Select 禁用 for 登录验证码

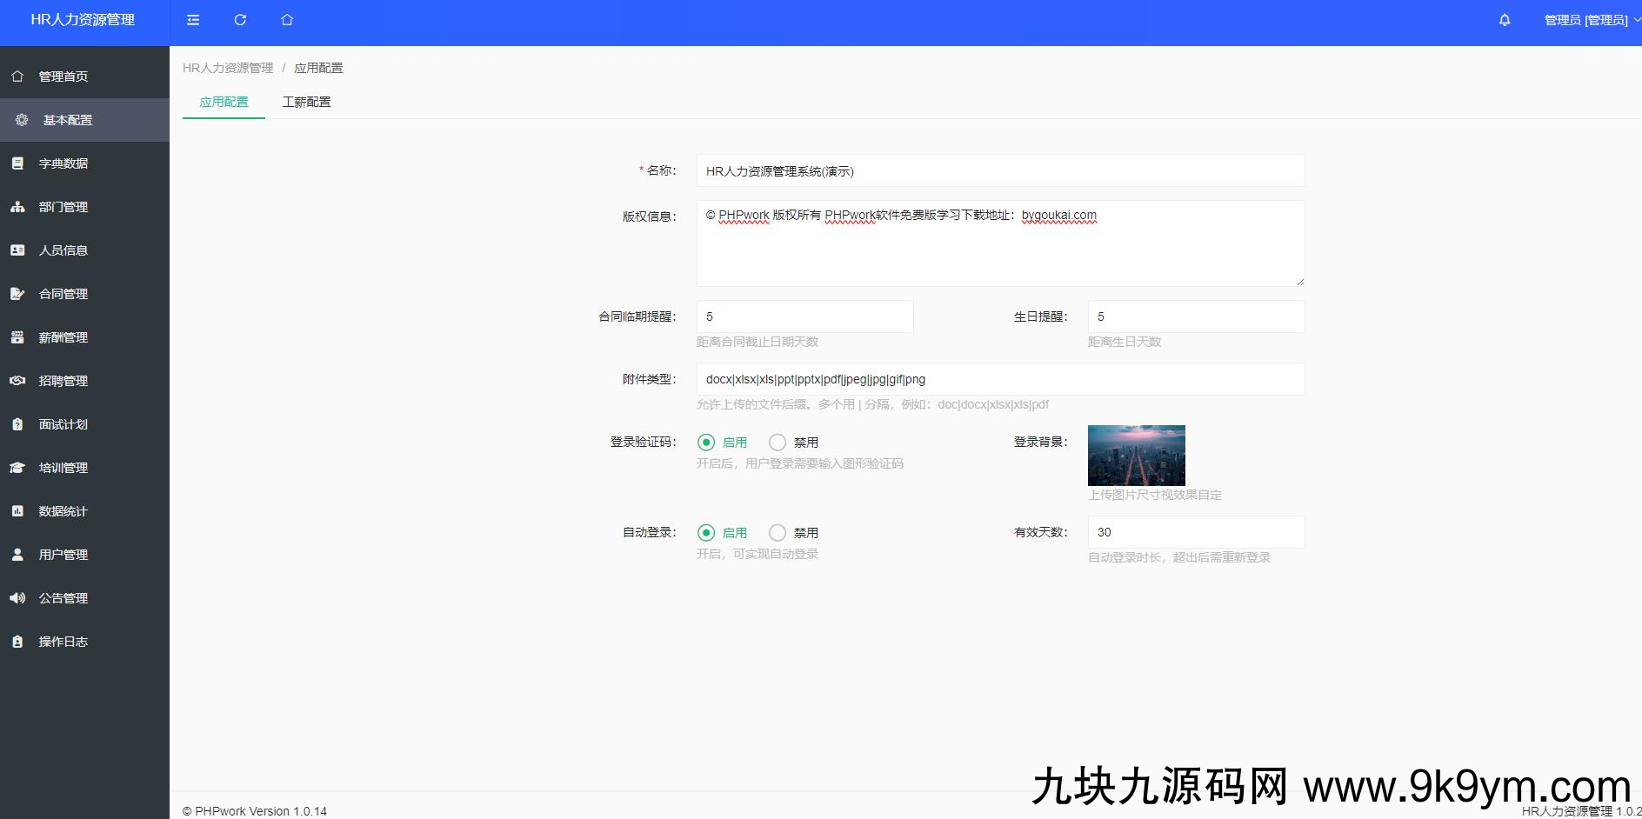click(x=778, y=443)
